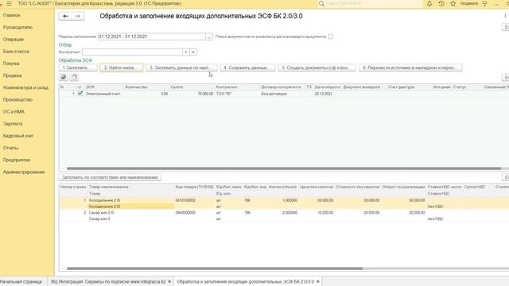Open Кадровый учет section

[x=18, y=136]
